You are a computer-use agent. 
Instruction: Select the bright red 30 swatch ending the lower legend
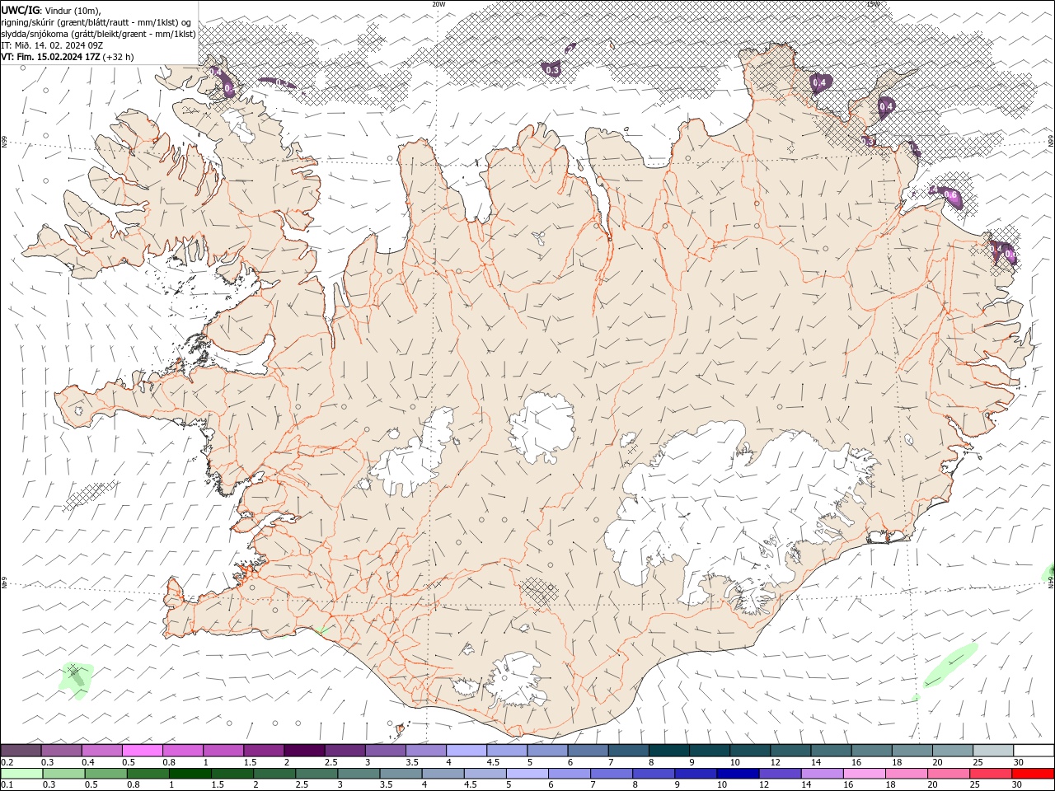pyautogui.click(x=1033, y=774)
